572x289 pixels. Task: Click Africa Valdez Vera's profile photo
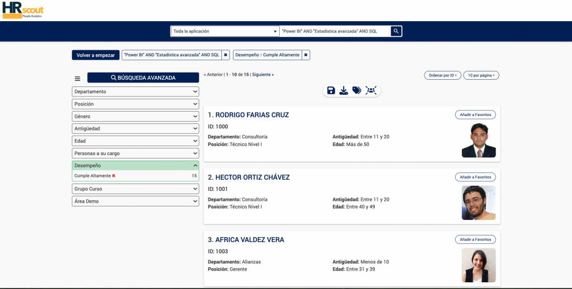point(479,265)
